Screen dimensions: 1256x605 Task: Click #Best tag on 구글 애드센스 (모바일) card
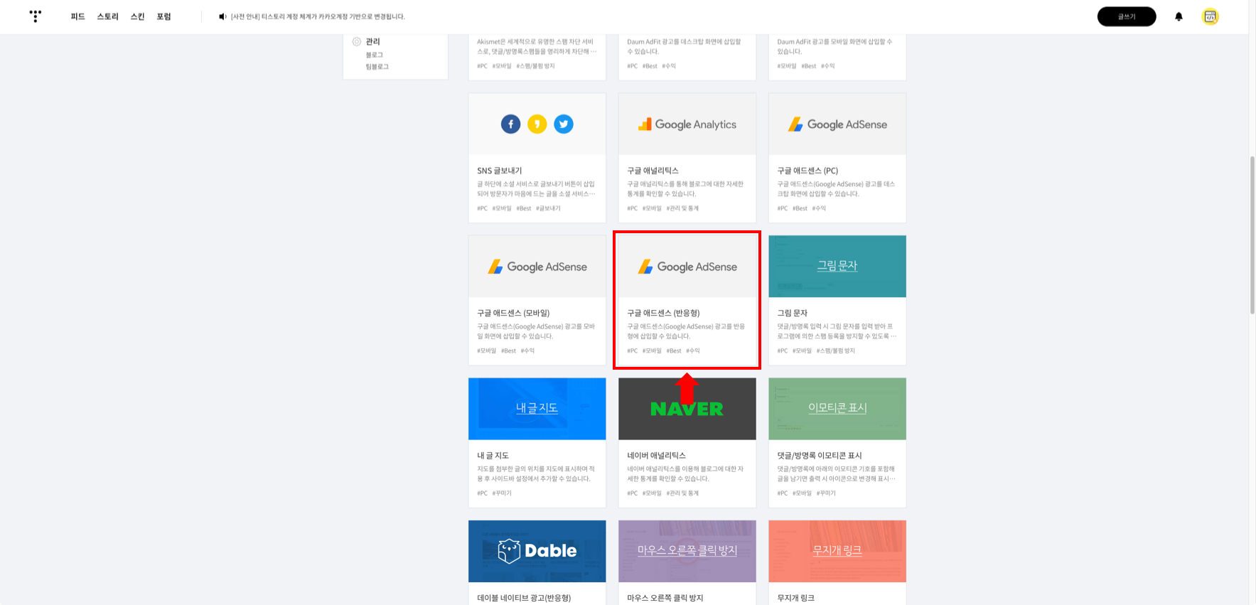(508, 350)
